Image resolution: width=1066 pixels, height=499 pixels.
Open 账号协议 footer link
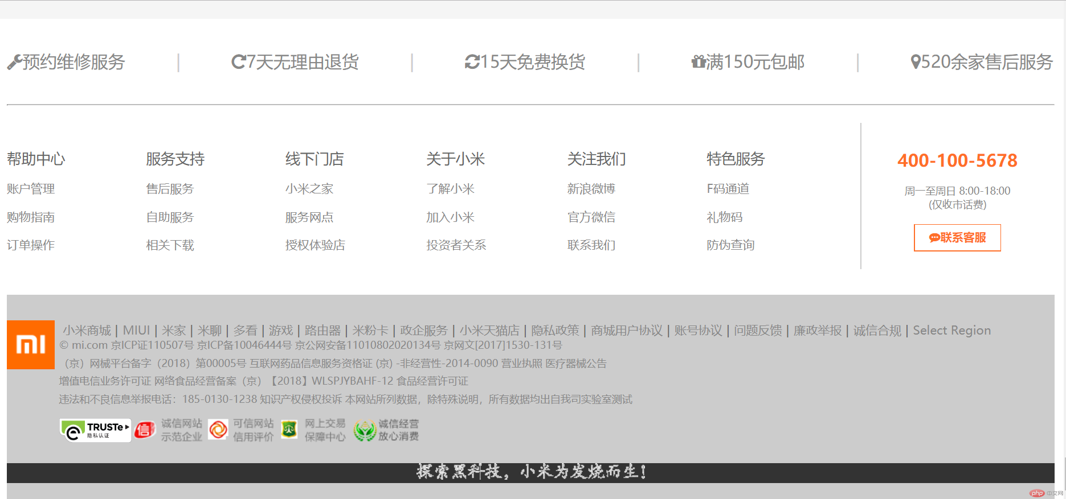(x=698, y=331)
